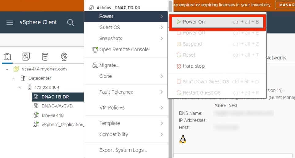Image resolution: width=295 pixels, height=158 pixels.
Task: Select vcsa-144.mydnac.com in the tree
Action: coord(44,69)
